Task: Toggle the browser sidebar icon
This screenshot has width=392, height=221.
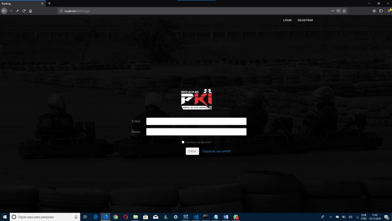Action: [x=381, y=11]
